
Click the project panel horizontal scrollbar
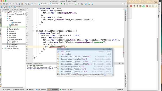[x=13, y=87]
